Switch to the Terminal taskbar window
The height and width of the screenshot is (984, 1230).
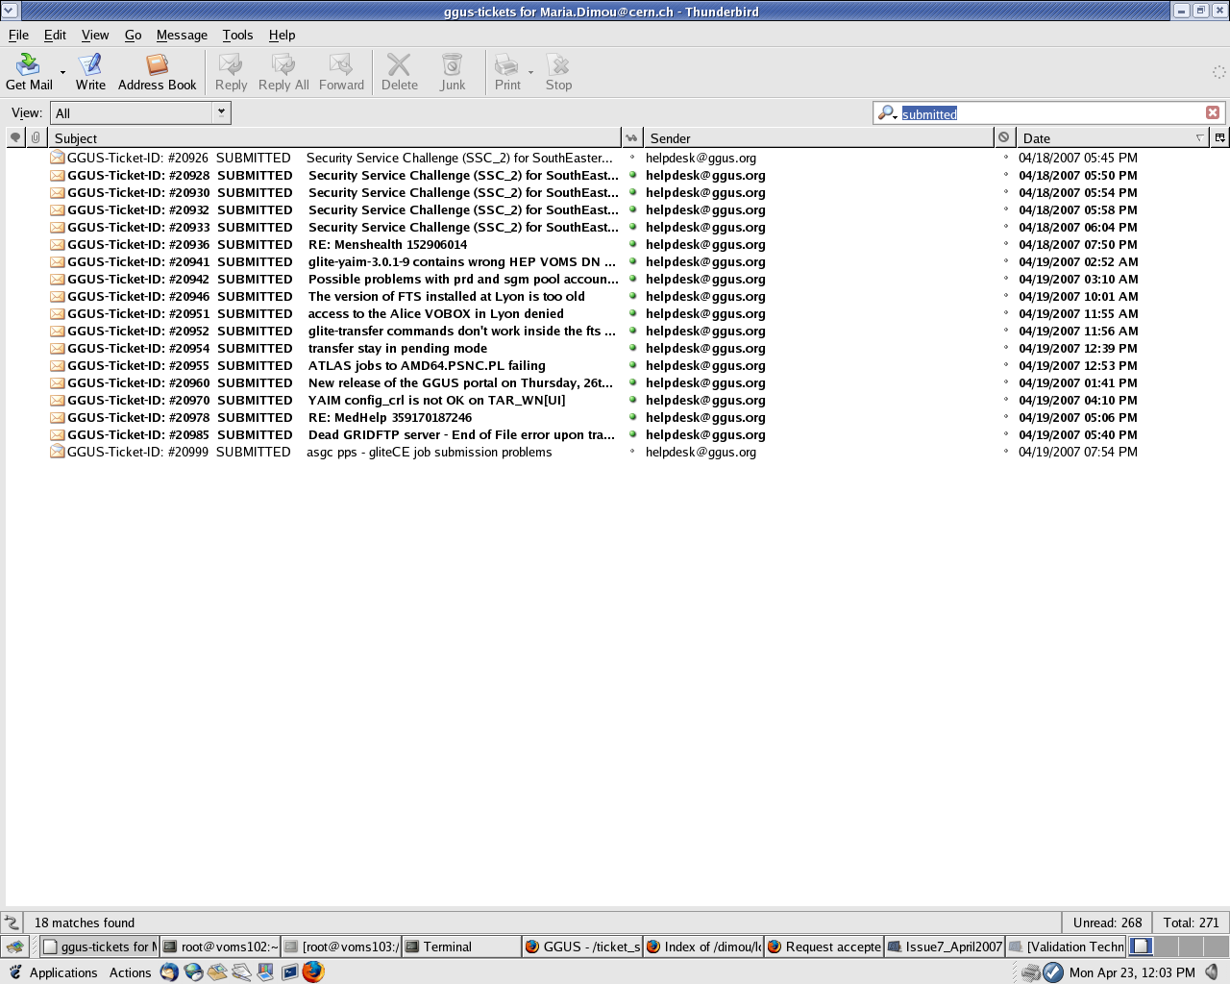461,947
